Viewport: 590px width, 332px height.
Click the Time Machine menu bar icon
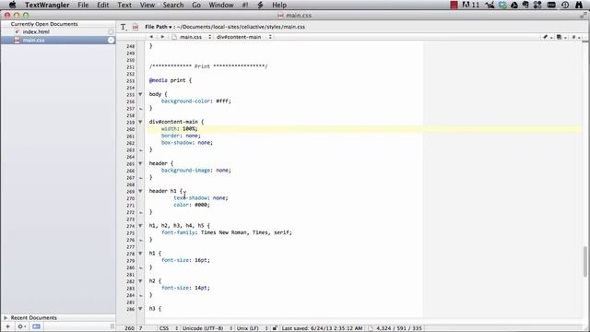click(565, 5)
